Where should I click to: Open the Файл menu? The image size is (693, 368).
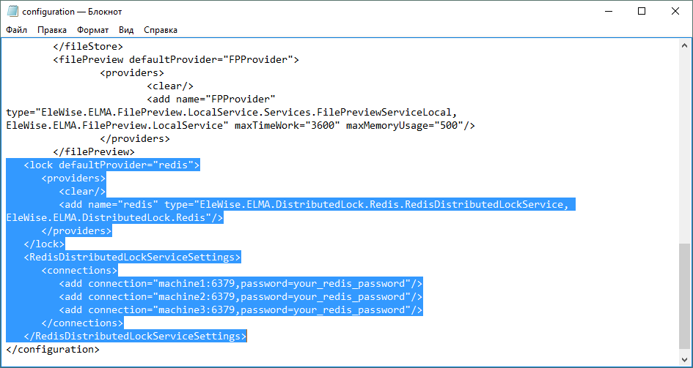point(17,30)
